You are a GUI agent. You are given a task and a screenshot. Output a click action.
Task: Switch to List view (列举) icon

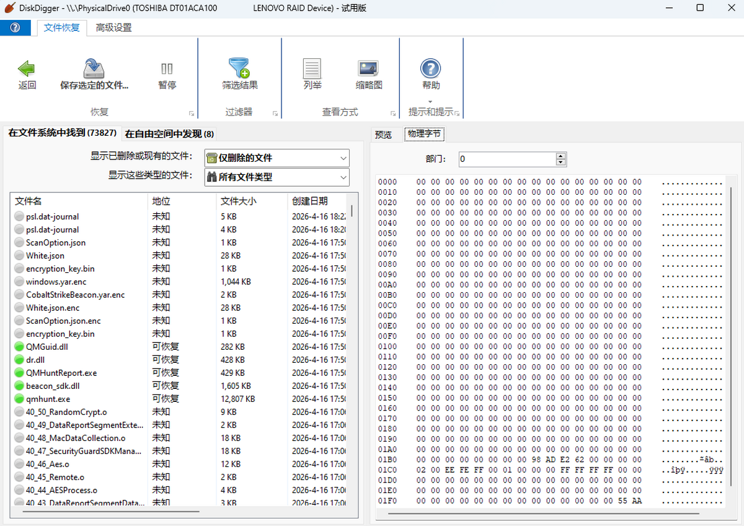pos(312,69)
